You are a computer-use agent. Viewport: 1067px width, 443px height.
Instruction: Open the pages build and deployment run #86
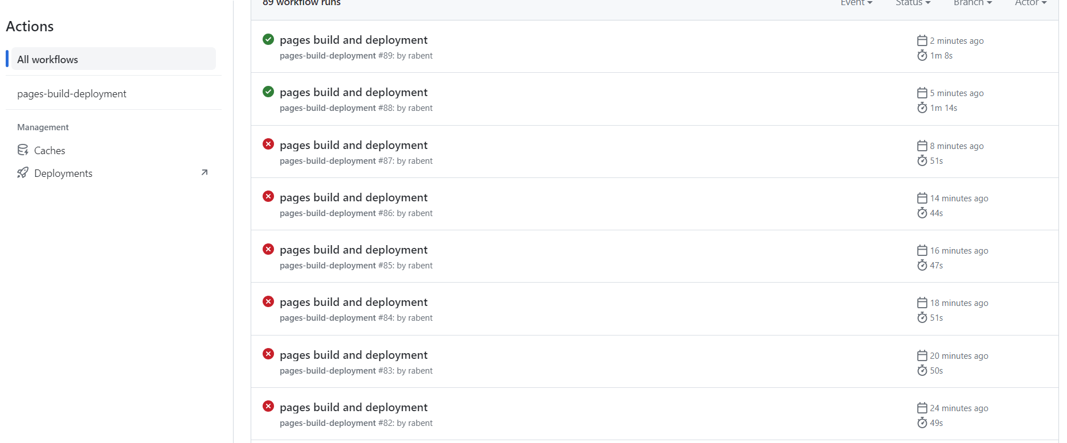point(353,197)
